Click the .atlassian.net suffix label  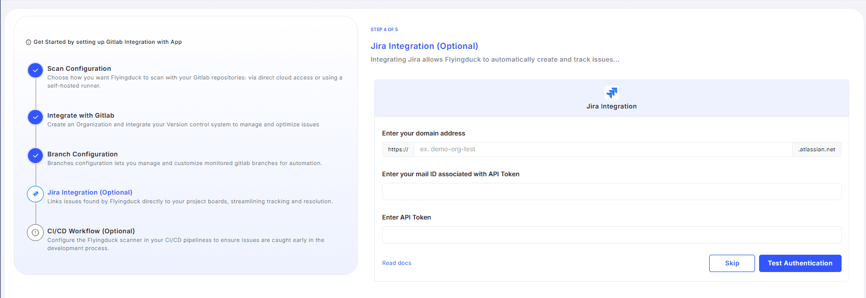817,149
